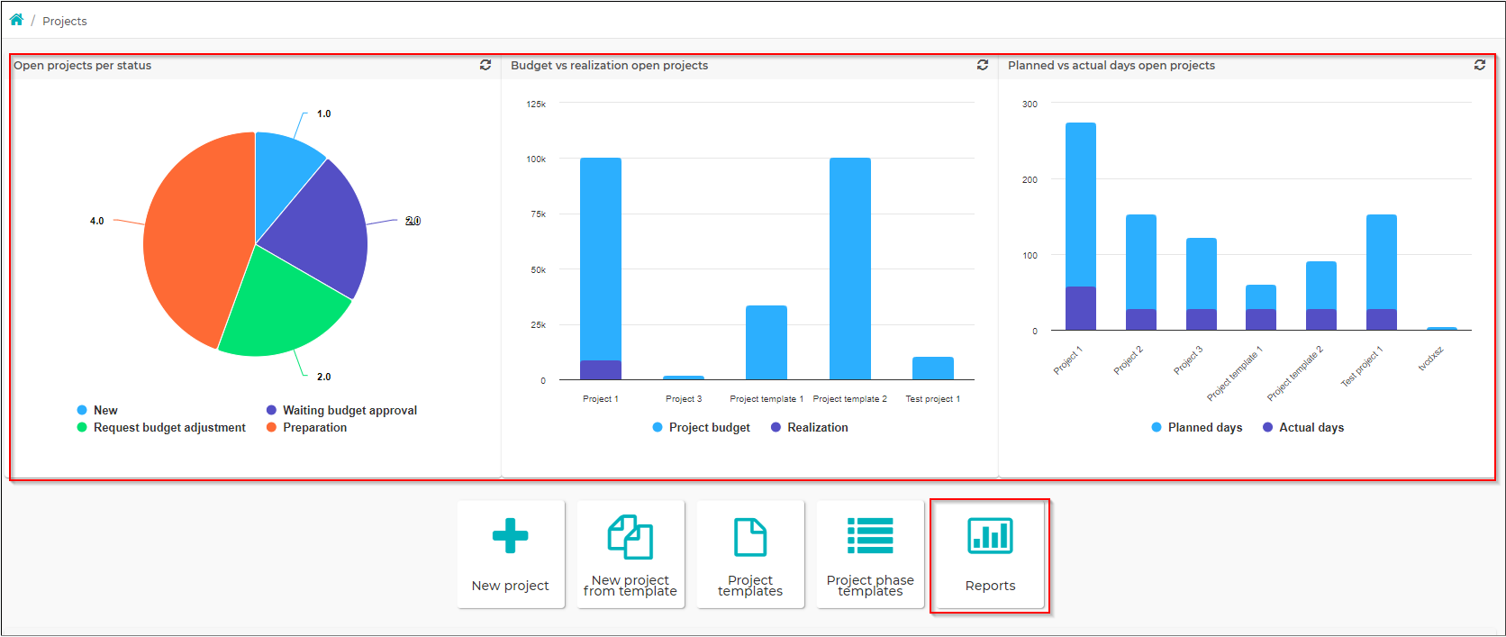
Task: Click Test project 1 planned days bar
Action: click(x=1382, y=261)
